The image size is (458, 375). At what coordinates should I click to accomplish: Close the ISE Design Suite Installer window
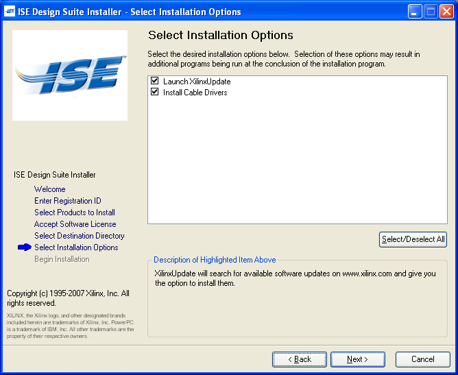coord(446,12)
